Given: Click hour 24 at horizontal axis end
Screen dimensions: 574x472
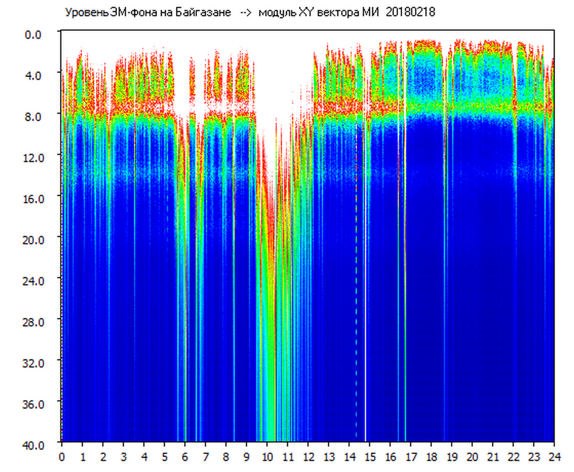Looking at the screenshot, I should tap(554, 456).
